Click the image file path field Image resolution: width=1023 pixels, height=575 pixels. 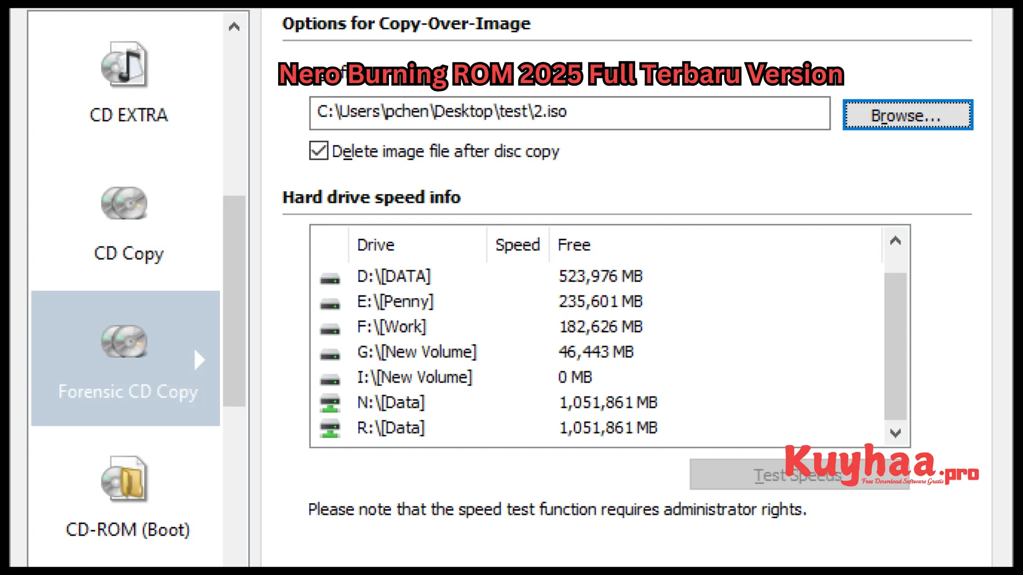click(570, 113)
